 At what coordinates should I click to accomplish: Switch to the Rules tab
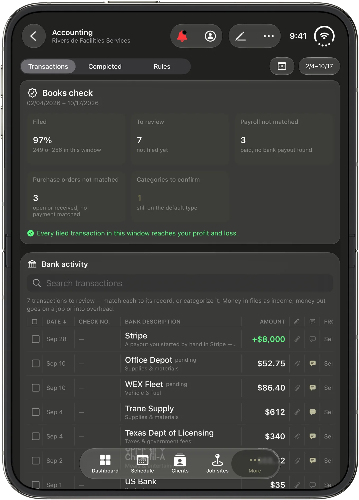(x=162, y=66)
